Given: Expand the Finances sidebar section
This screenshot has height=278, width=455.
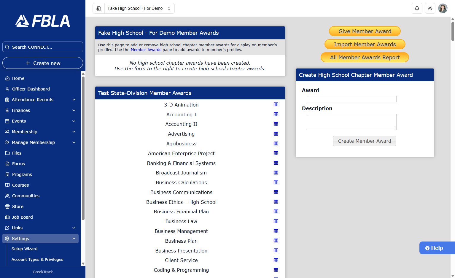Looking at the screenshot, I should [40, 110].
